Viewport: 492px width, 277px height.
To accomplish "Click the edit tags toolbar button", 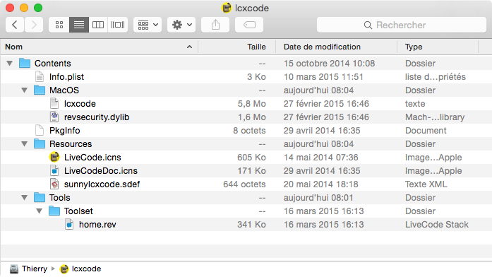I will pyautogui.click(x=249, y=25).
